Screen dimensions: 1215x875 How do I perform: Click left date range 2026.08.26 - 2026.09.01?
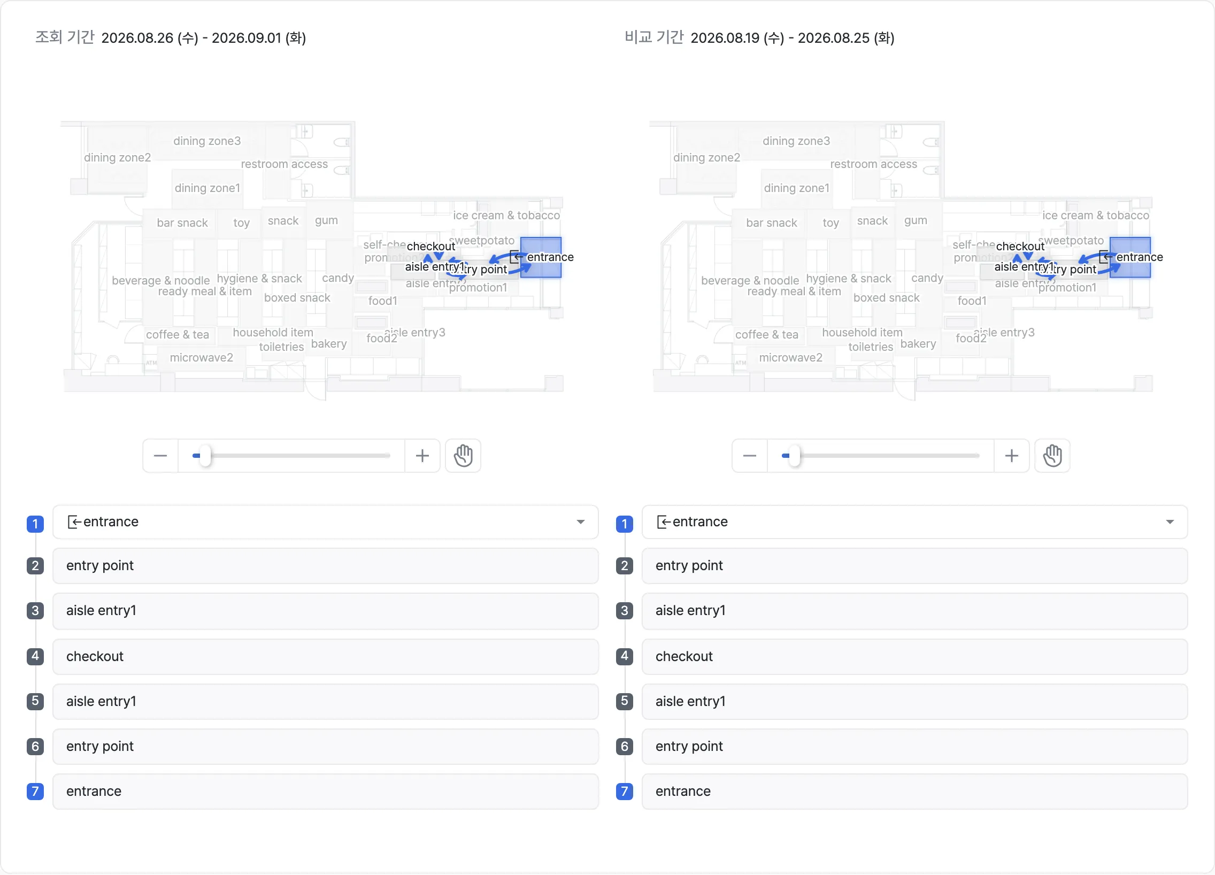(x=204, y=38)
